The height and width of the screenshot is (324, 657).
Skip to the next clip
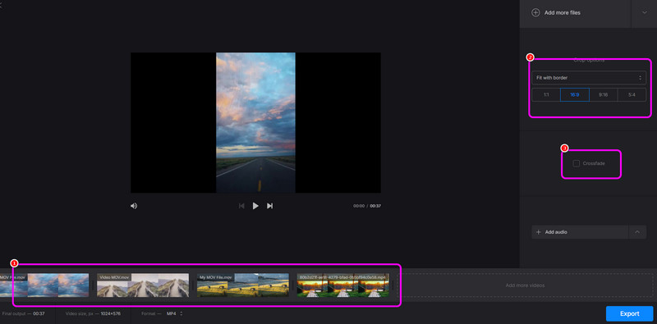tap(270, 206)
